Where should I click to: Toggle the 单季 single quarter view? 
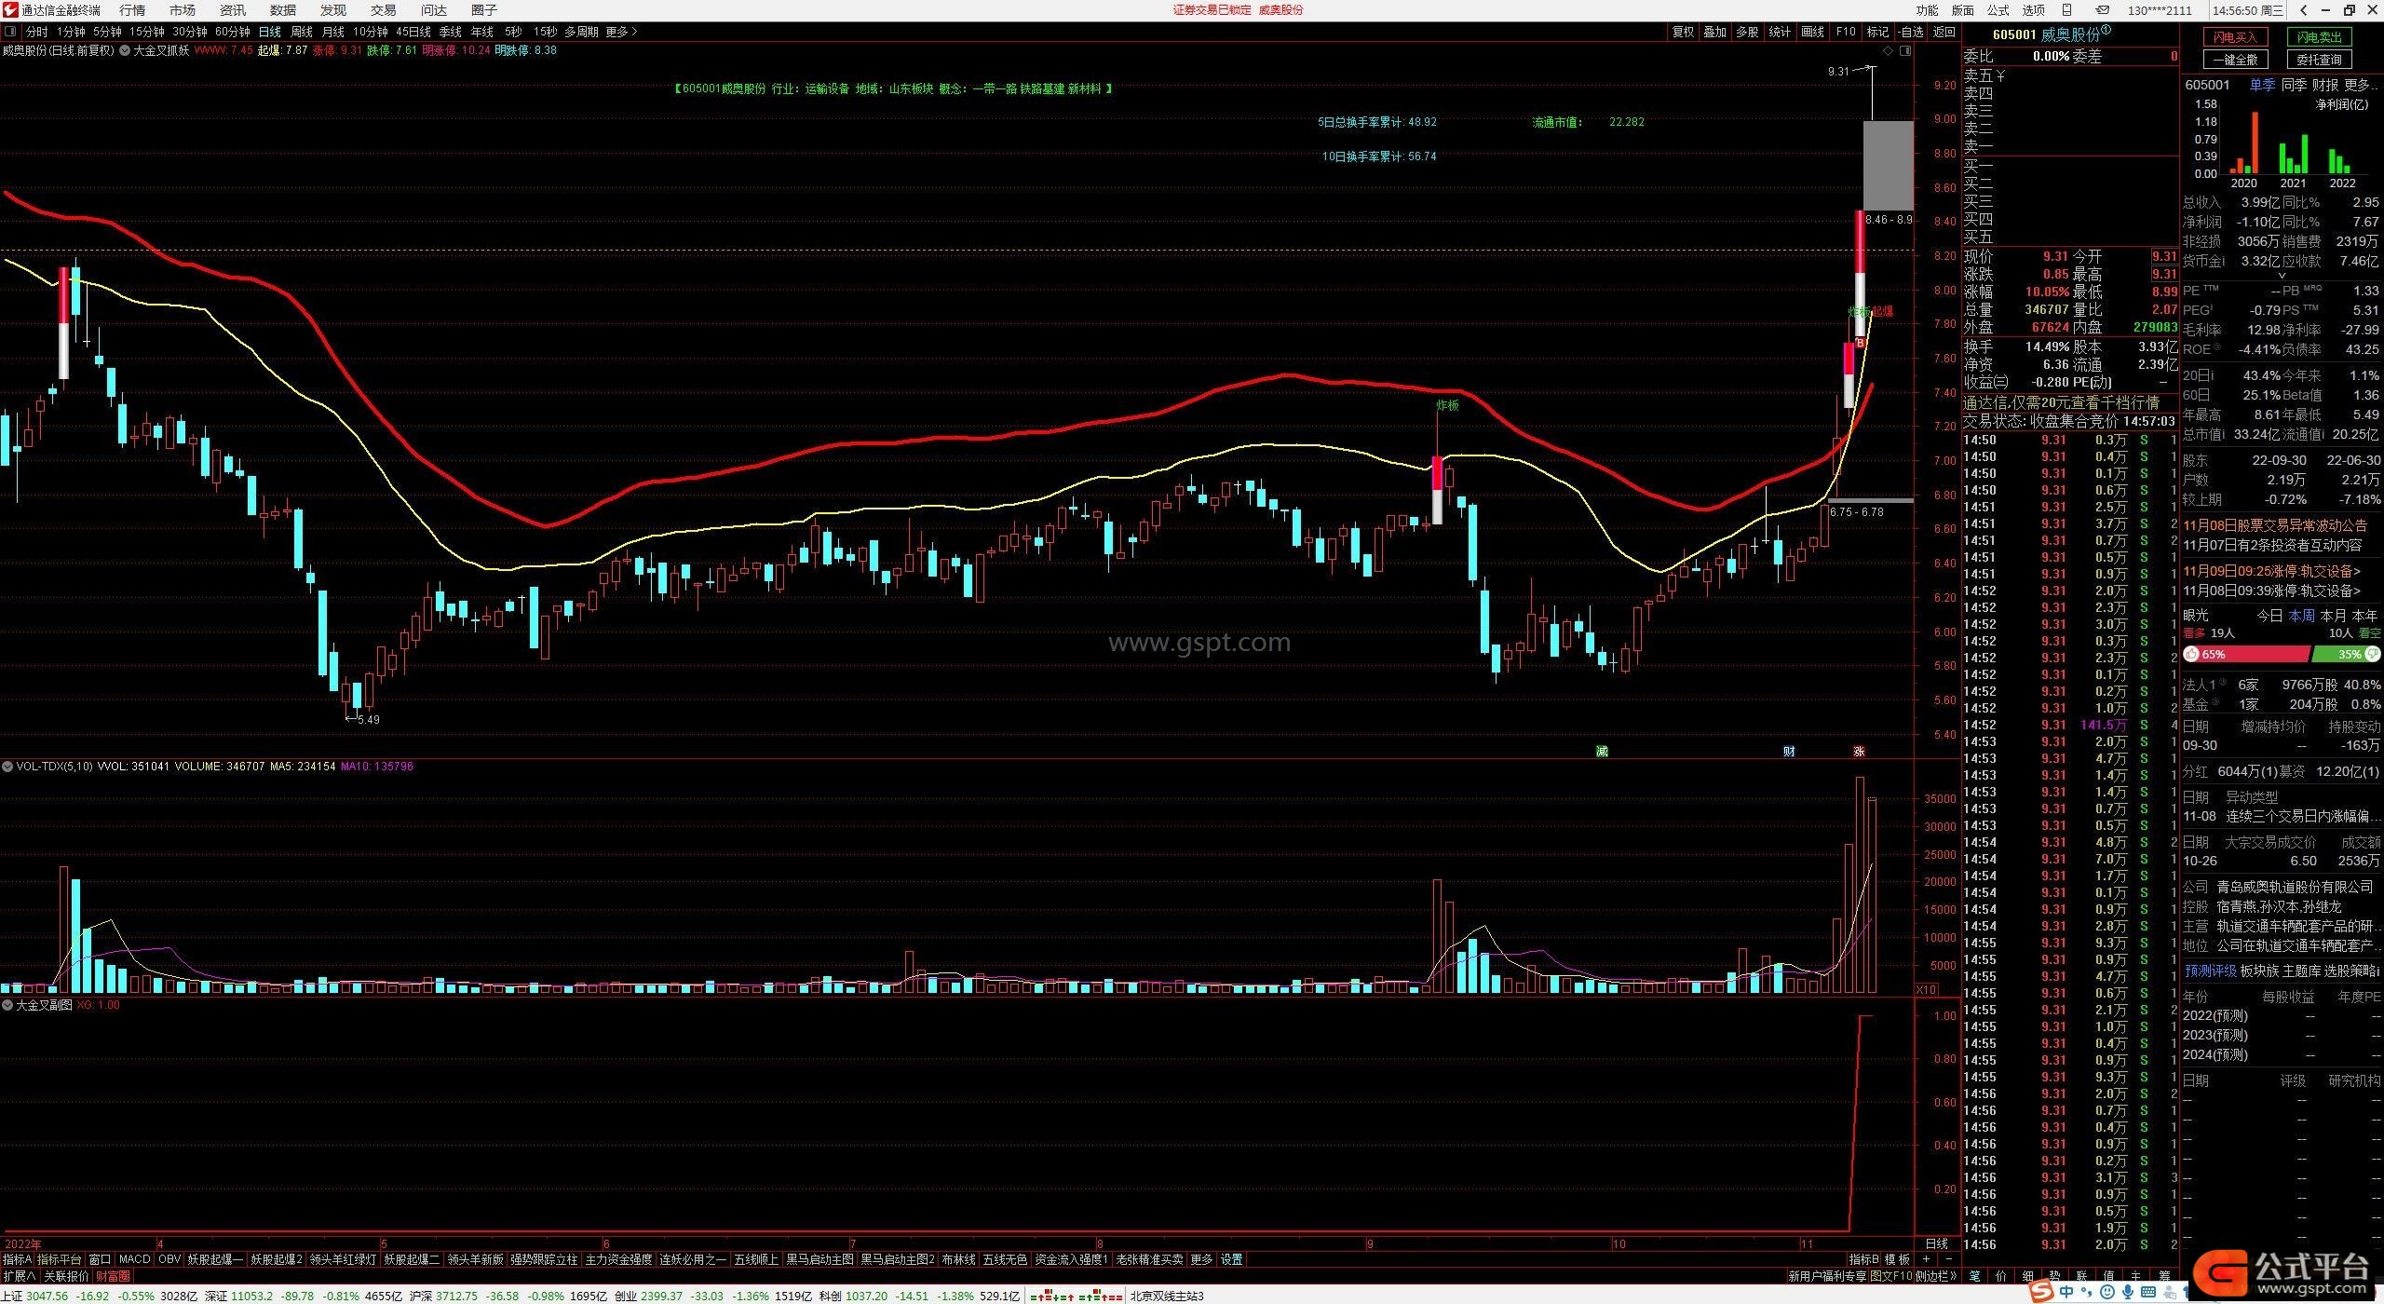[x=2262, y=85]
